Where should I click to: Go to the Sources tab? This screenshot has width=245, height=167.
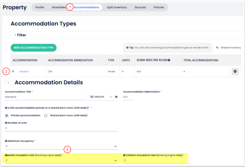(140, 7)
